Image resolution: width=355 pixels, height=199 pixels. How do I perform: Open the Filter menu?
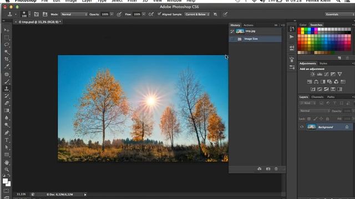pos(132,1)
